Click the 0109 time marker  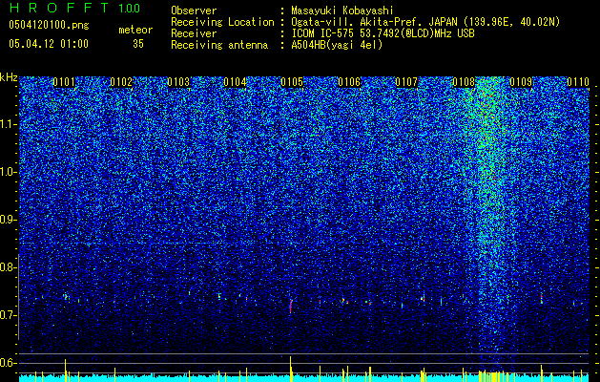click(521, 82)
